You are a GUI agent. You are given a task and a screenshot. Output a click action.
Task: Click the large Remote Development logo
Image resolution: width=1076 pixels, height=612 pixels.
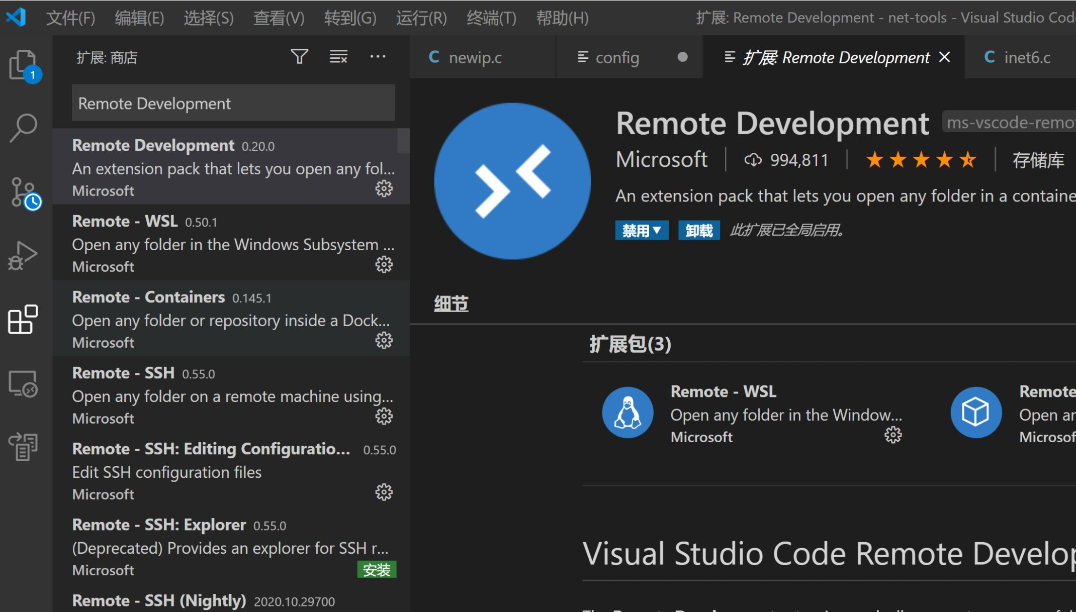click(512, 181)
